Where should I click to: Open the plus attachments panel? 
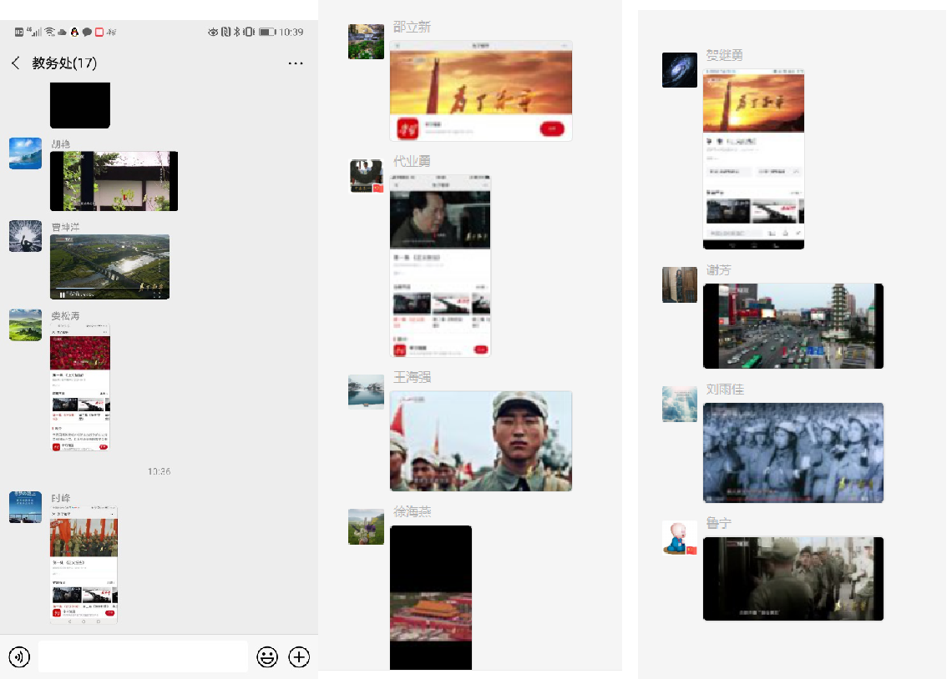pos(299,656)
